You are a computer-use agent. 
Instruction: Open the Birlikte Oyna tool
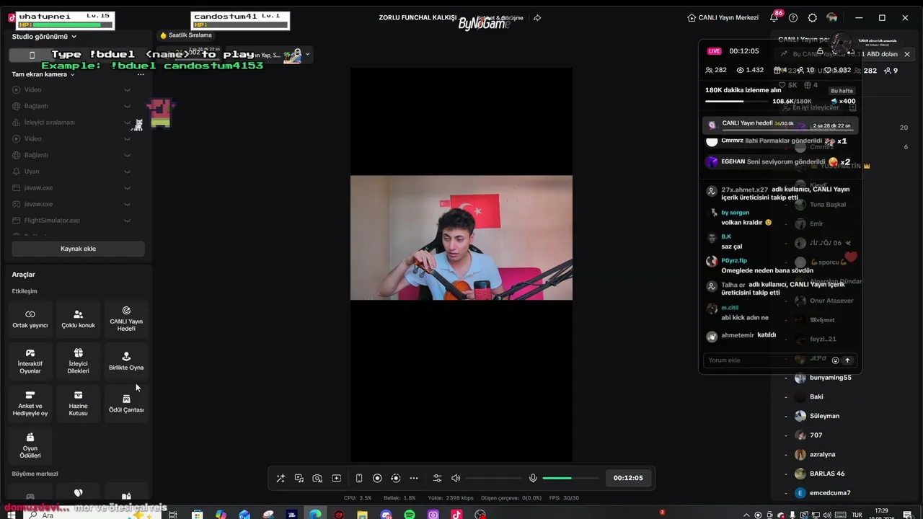(126, 362)
